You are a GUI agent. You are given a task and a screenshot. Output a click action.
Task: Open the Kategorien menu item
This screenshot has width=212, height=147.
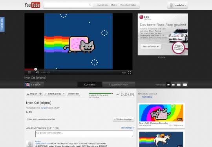point(102,5)
